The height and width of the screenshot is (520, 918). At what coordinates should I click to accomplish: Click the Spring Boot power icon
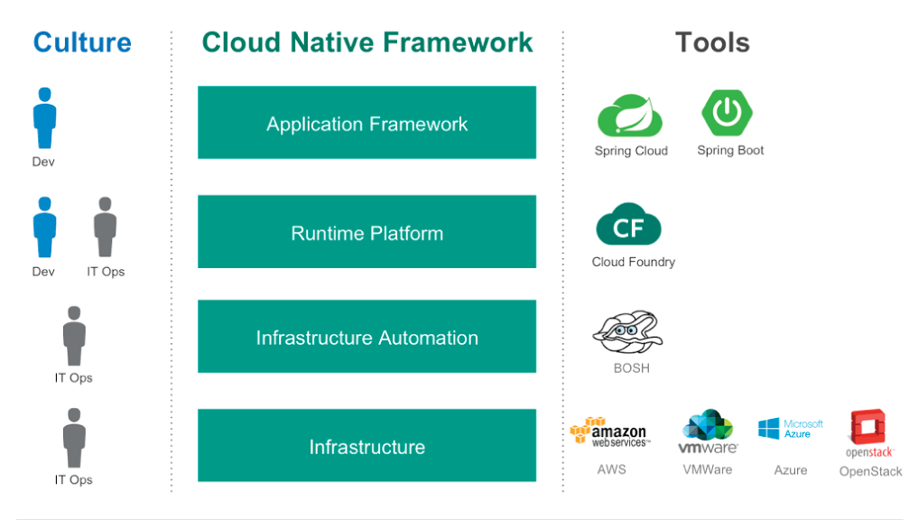click(x=728, y=113)
